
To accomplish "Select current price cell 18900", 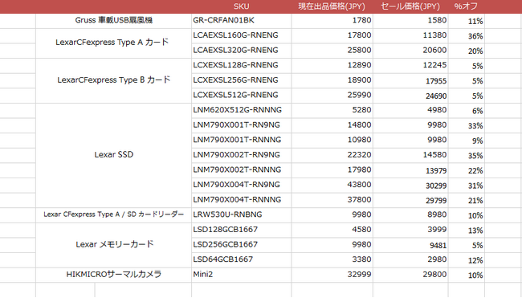I will [332, 80].
